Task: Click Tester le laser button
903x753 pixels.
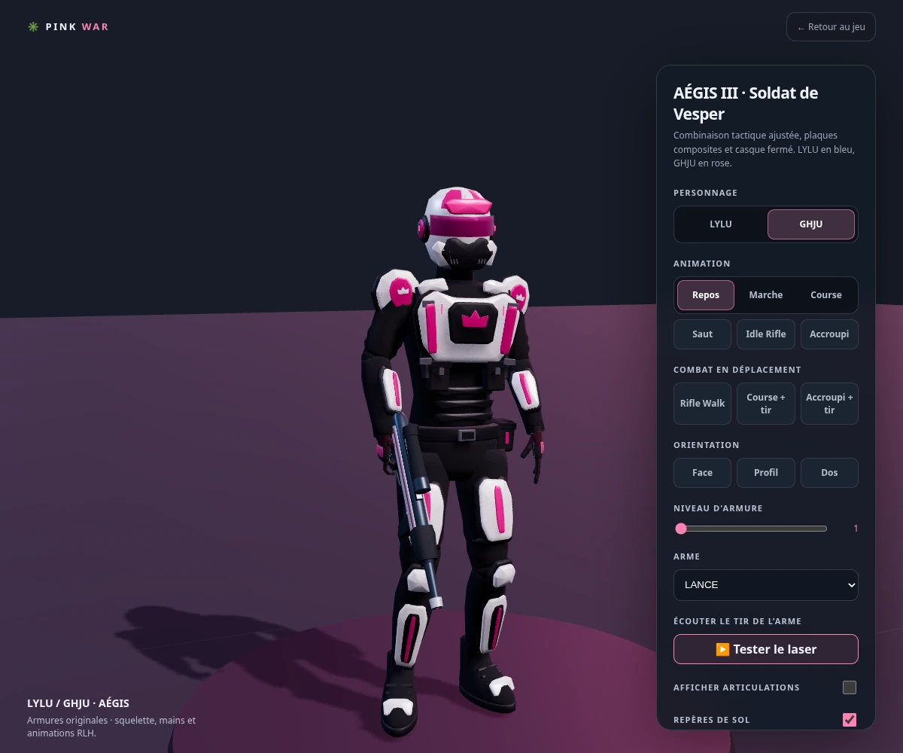Action: click(766, 649)
